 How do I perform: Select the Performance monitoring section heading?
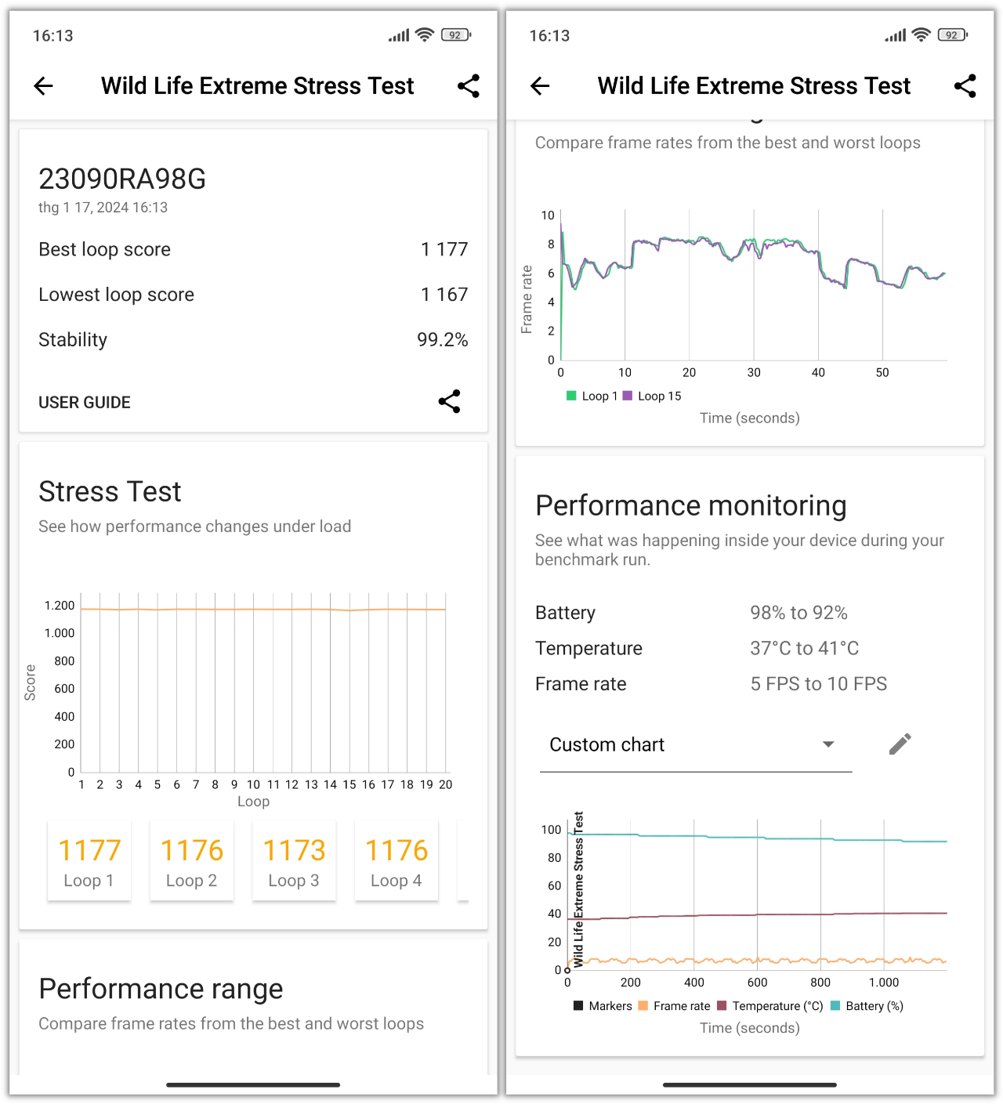click(x=691, y=505)
